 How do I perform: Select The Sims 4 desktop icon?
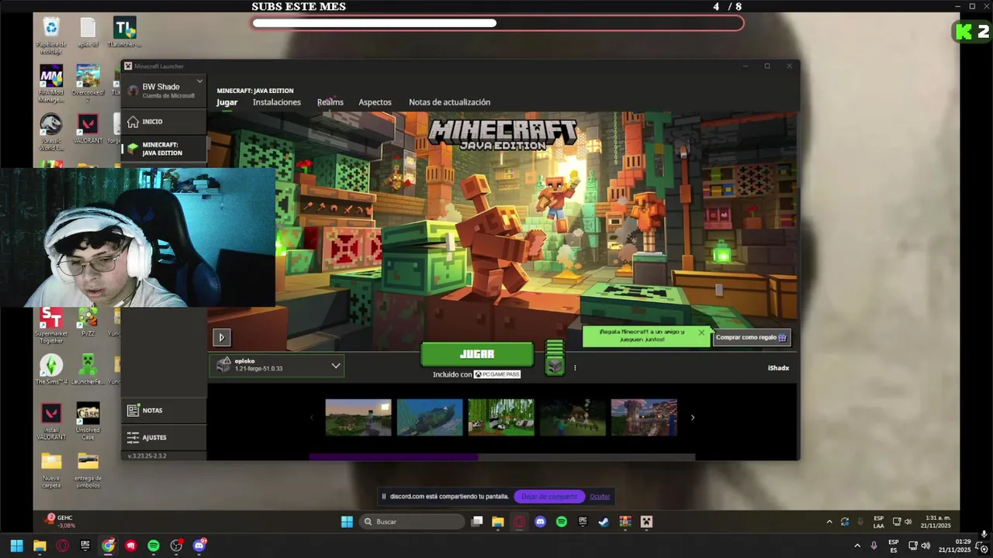coord(51,370)
